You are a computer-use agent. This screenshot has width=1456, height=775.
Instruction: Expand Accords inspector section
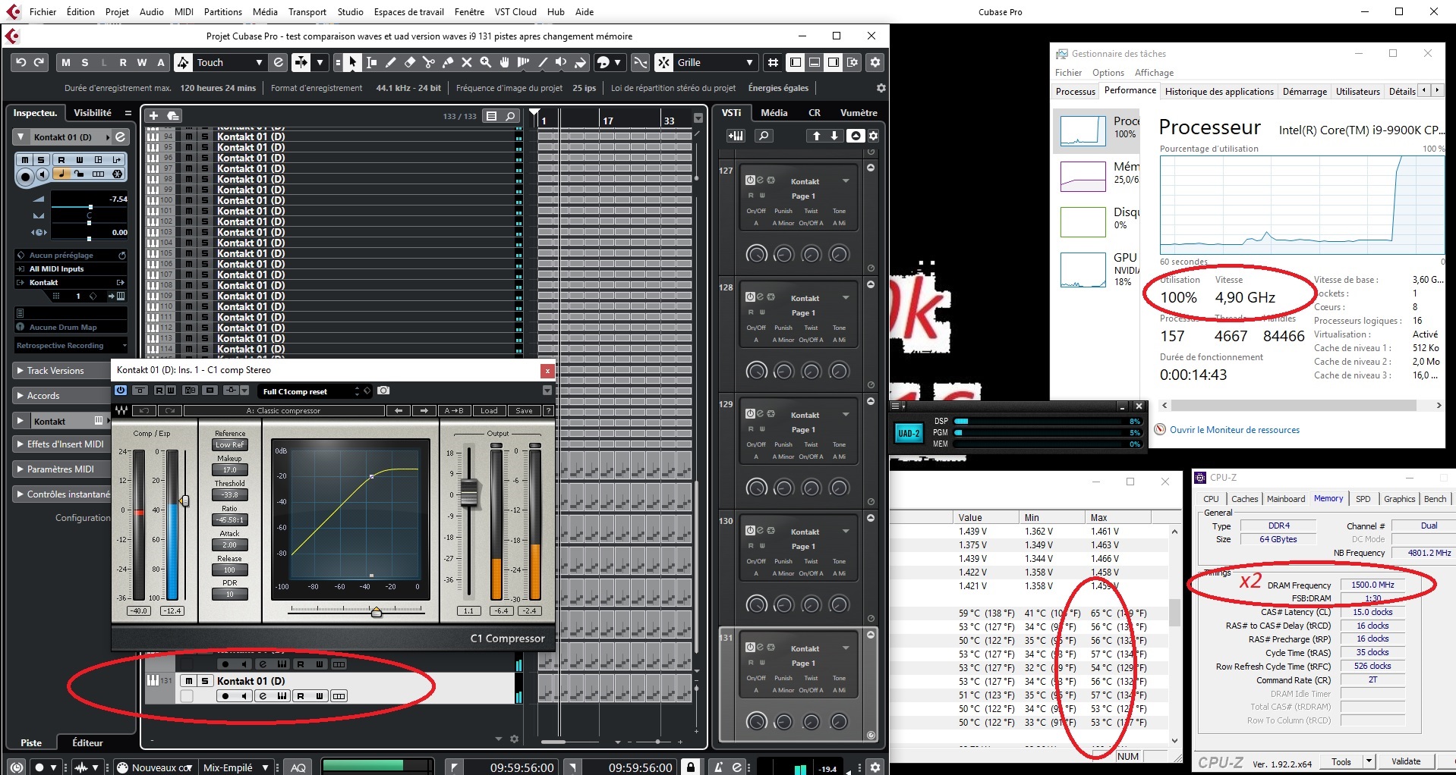43,396
